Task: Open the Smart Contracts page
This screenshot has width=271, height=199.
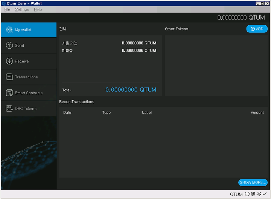Action: pos(29,93)
